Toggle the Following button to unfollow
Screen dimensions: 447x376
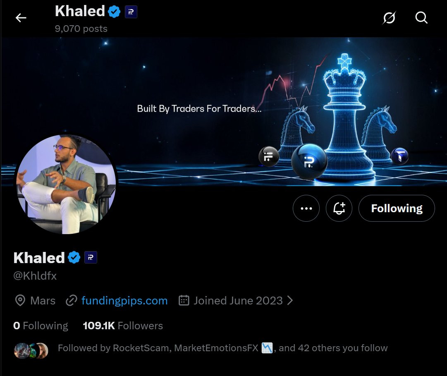[397, 208]
